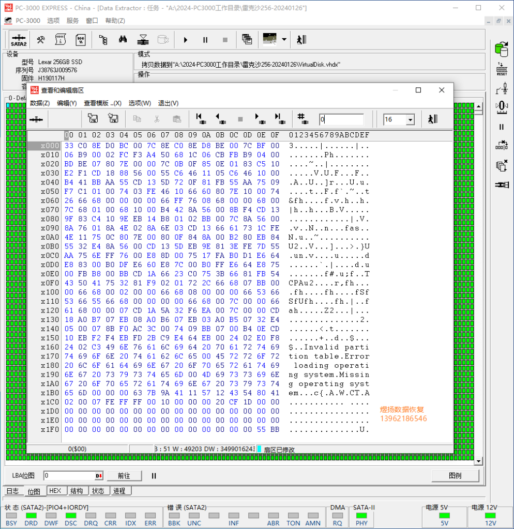
Task: Switch to the HEX tab
Action: click(x=55, y=491)
